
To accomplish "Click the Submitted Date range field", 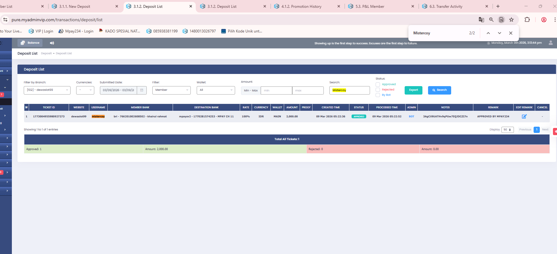I will tap(118, 90).
